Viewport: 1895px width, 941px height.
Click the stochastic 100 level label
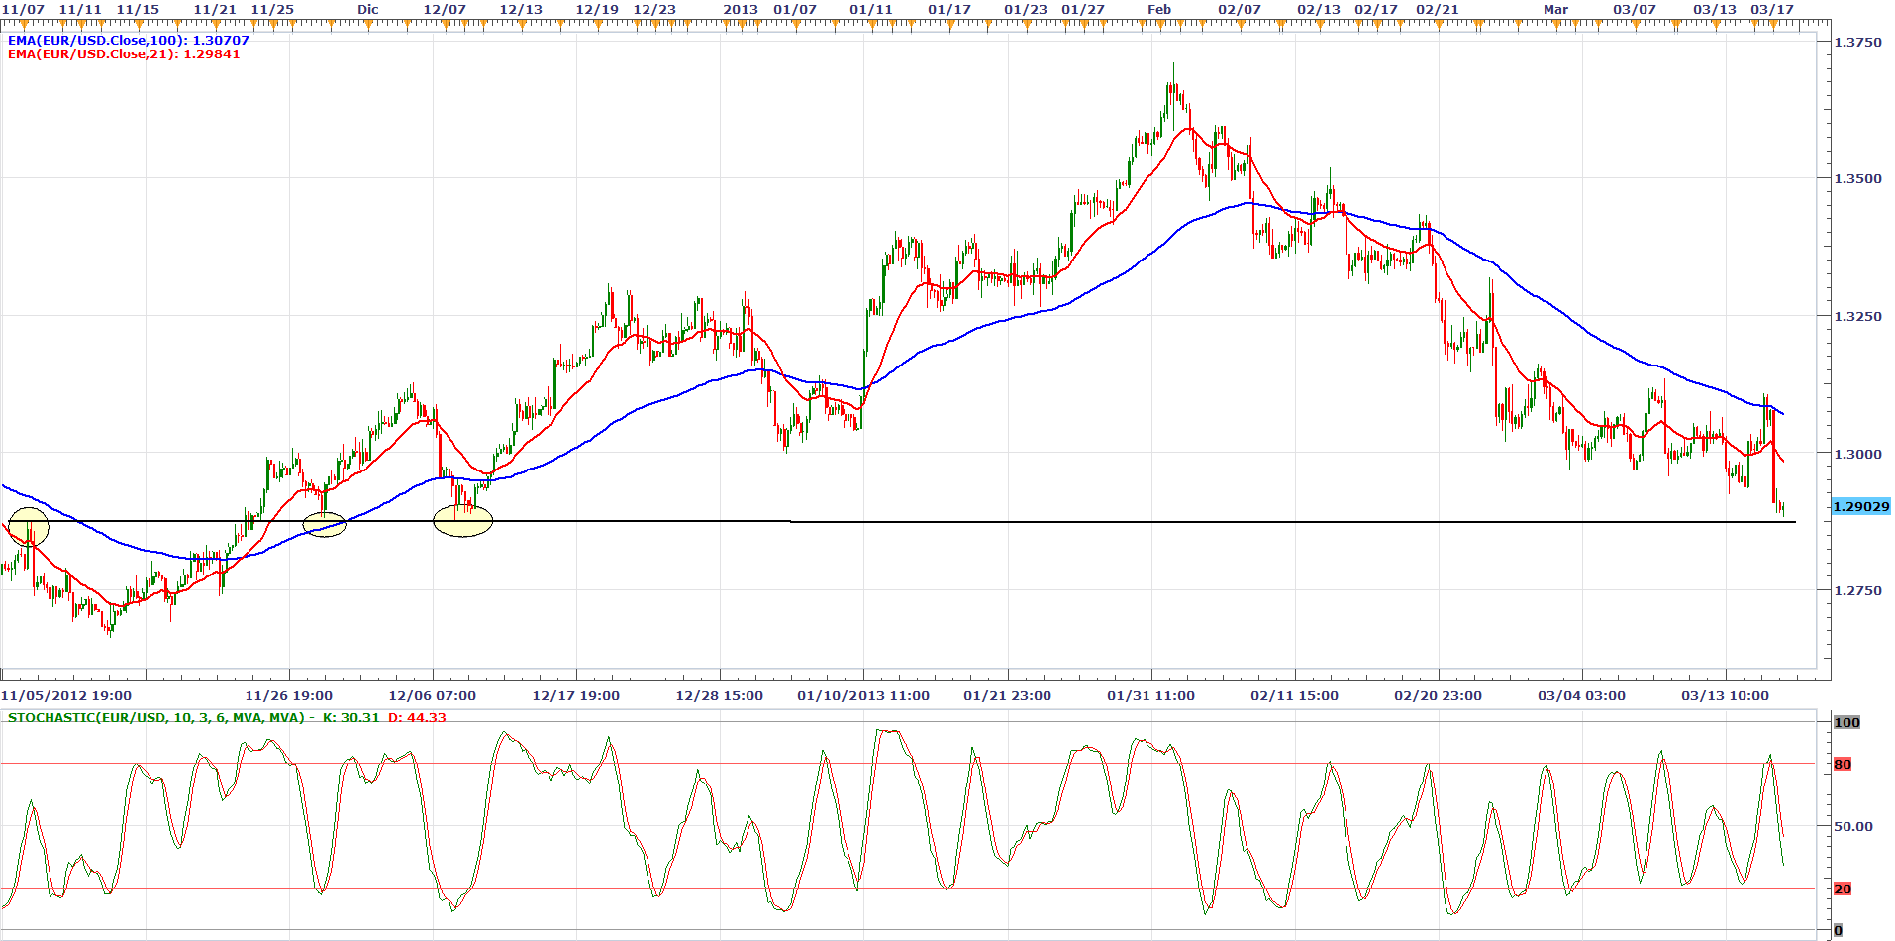pos(1846,722)
